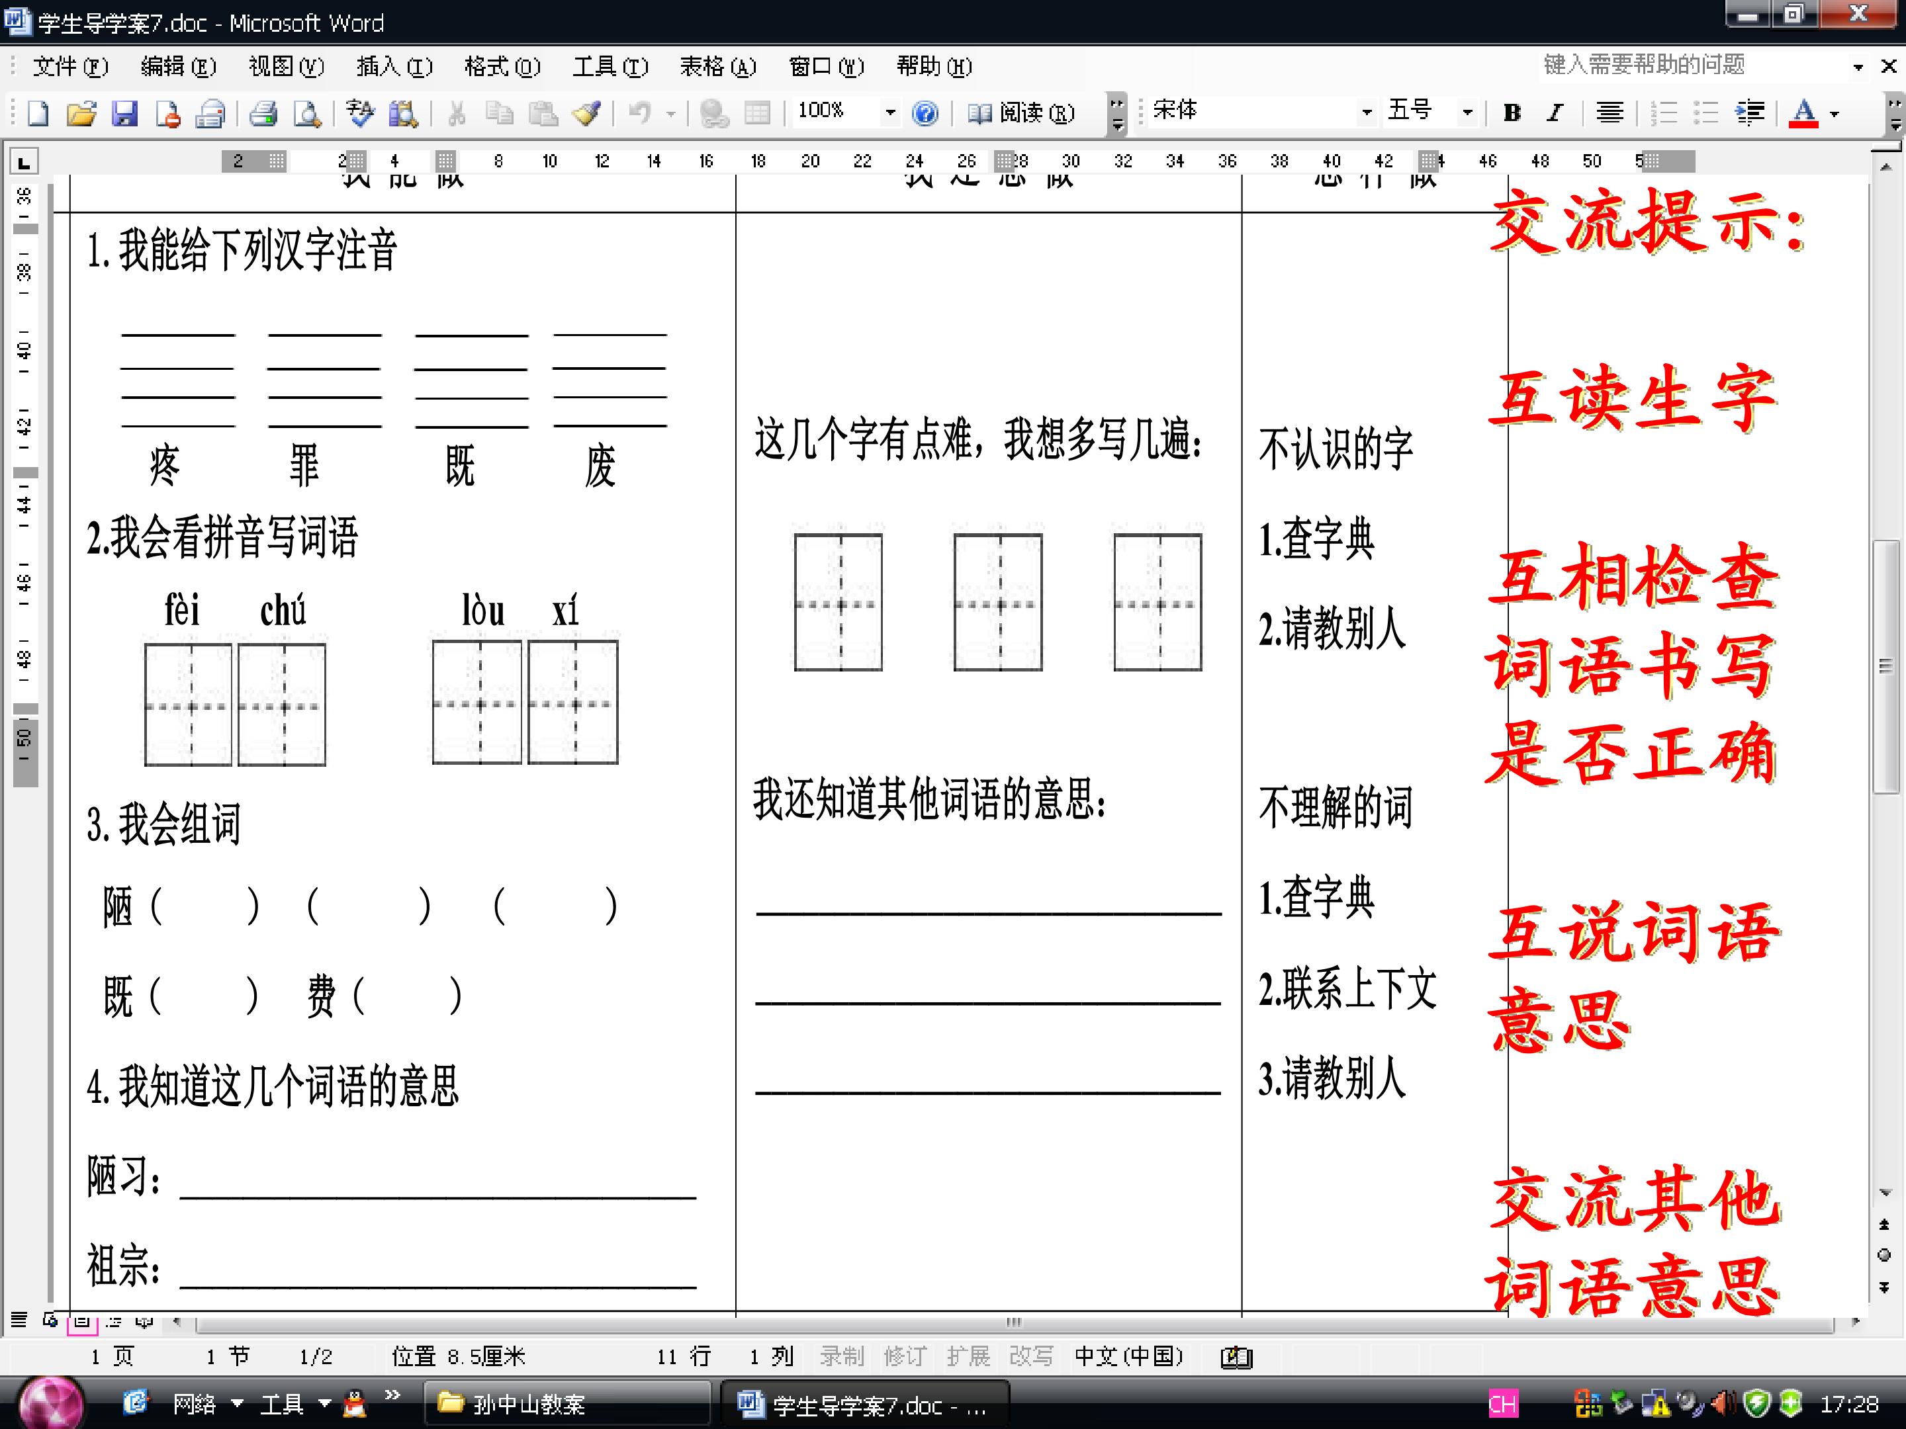Click the New Blank Document icon
Screen dimensions: 1906x1429
pos(38,113)
